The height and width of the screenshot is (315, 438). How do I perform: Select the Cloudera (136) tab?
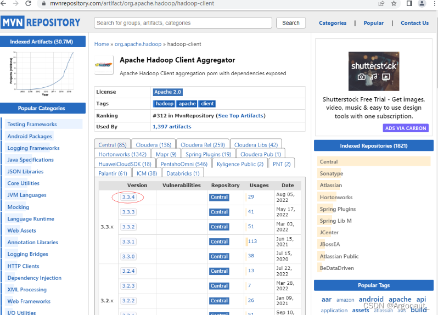153,145
